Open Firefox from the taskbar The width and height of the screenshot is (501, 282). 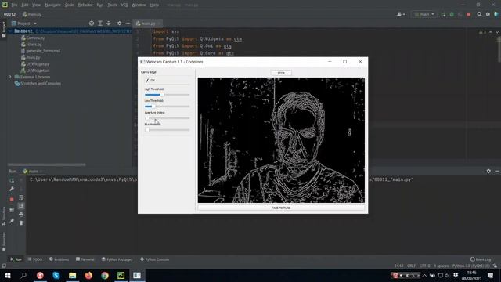88,275
